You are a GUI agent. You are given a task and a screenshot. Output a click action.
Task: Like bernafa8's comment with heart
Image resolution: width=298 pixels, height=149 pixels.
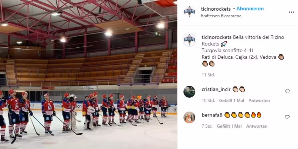click(287, 117)
